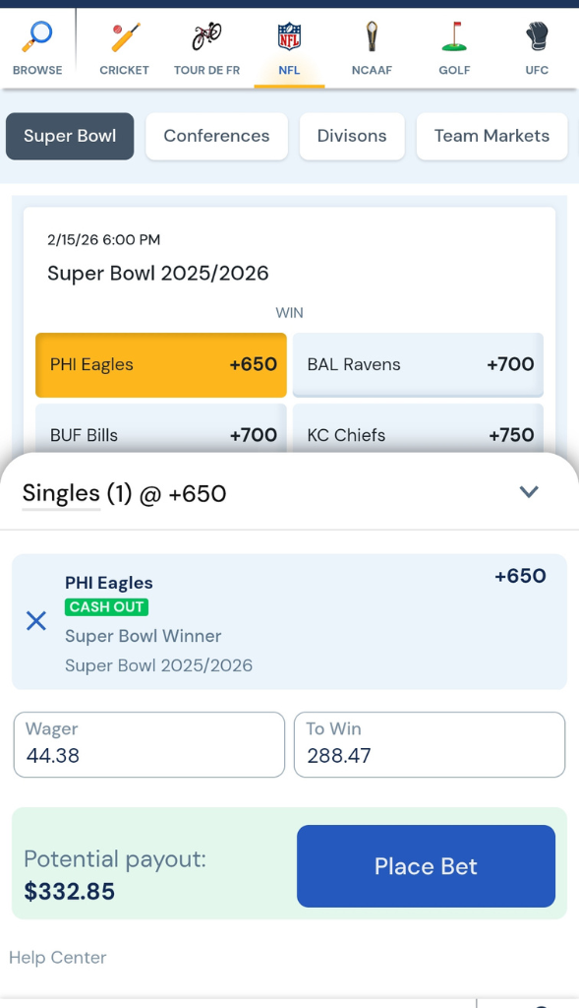Open the Help Center link
579x1008 pixels.
pyautogui.click(x=58, y=957)
